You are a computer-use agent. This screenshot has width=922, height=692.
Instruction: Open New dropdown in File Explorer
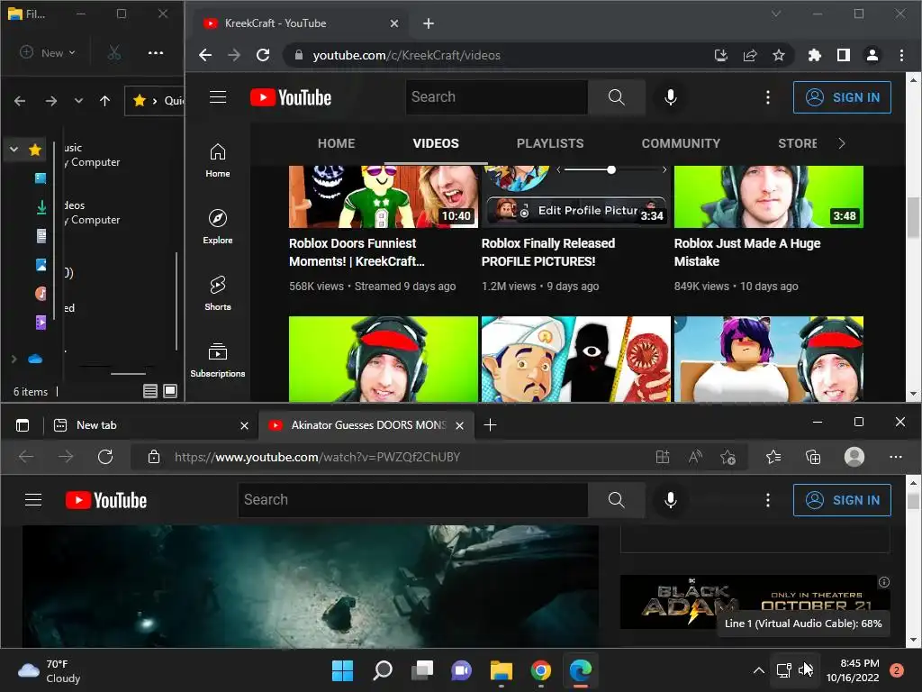[x=49, y=53]
